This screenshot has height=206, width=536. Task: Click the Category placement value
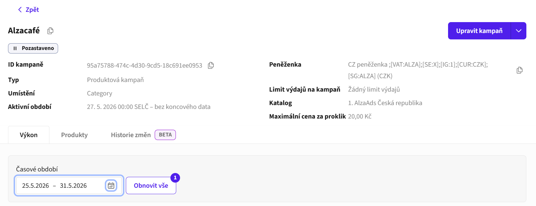point(99,93)
